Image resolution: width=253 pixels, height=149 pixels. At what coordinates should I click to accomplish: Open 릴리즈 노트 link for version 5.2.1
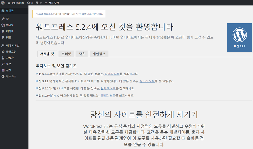[x=108, y=96]
